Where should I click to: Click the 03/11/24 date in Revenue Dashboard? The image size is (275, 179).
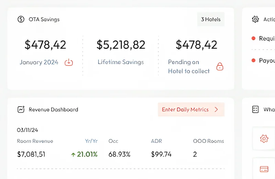click(27, 130)
